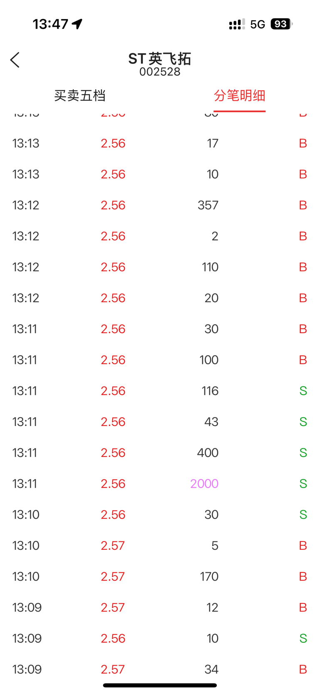This screenshot has height=694, width=320.
Task: Tap the B marker on volume 17 row
Action: pyautogui.click(x=303, y=143)
